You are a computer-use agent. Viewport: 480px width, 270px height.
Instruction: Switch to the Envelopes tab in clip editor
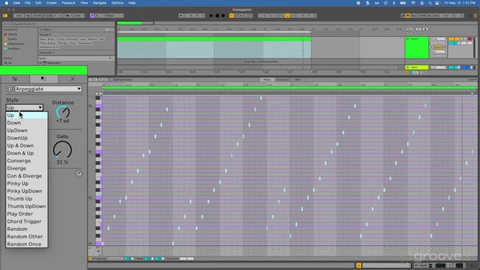(x=282, y=79)
